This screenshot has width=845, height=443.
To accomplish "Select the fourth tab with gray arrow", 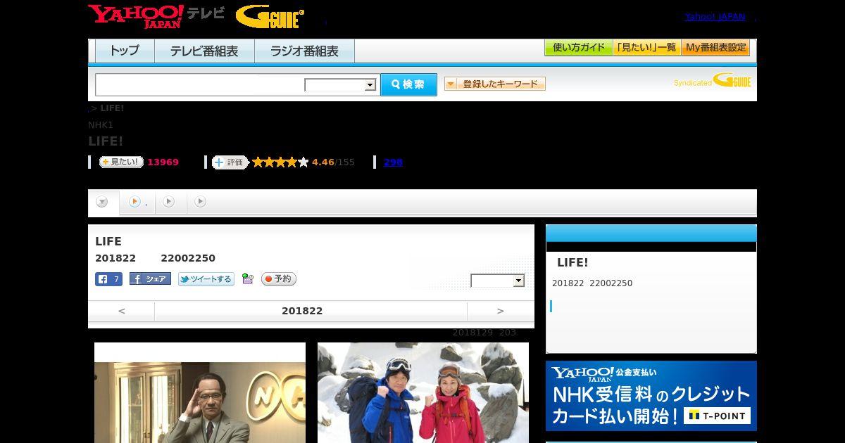I will (x=201, y=203).
